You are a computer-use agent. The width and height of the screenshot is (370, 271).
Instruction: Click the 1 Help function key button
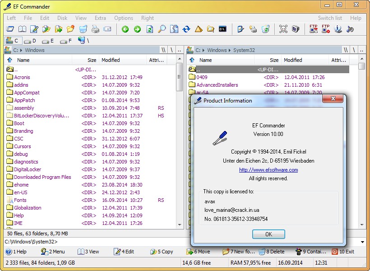(x=16, y=252)
